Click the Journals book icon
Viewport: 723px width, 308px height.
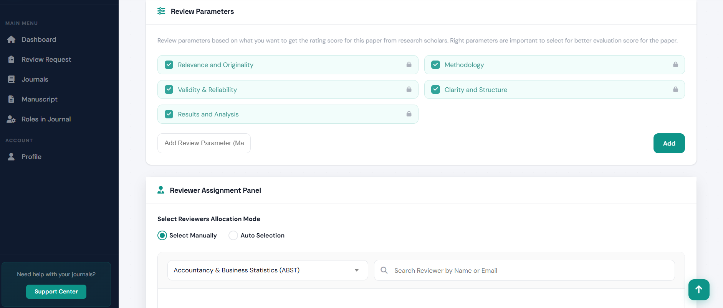tap(11, 79)
